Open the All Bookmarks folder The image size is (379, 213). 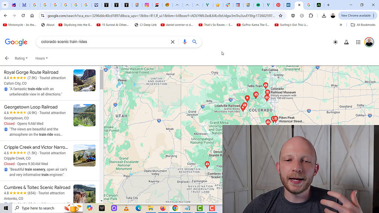point(363,25)
